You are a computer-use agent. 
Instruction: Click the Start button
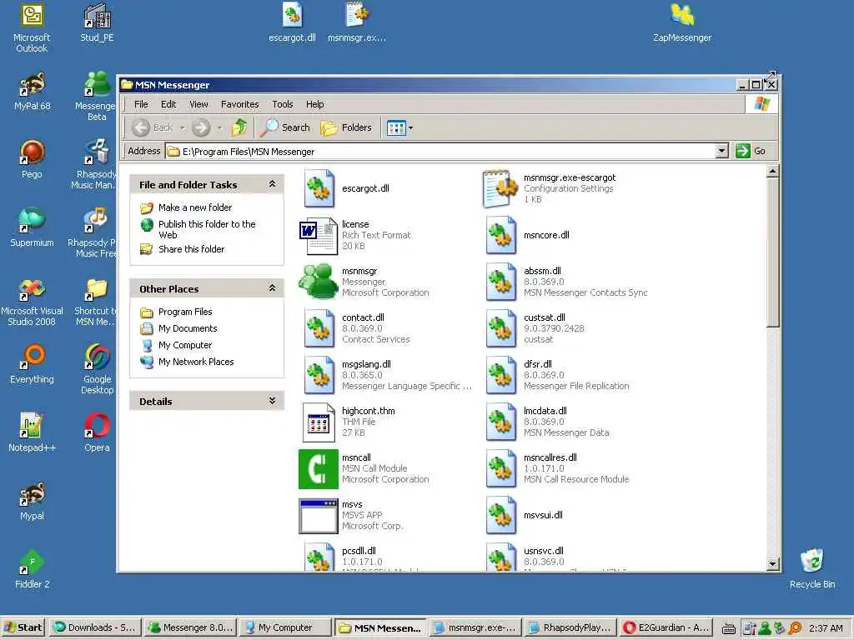click(24, 627)
